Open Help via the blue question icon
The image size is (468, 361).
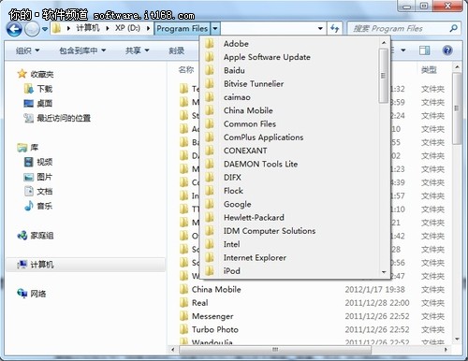447,51
